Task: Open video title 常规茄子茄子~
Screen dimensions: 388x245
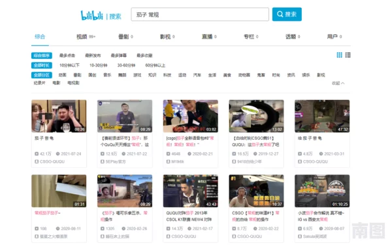Action: (48, 213)
